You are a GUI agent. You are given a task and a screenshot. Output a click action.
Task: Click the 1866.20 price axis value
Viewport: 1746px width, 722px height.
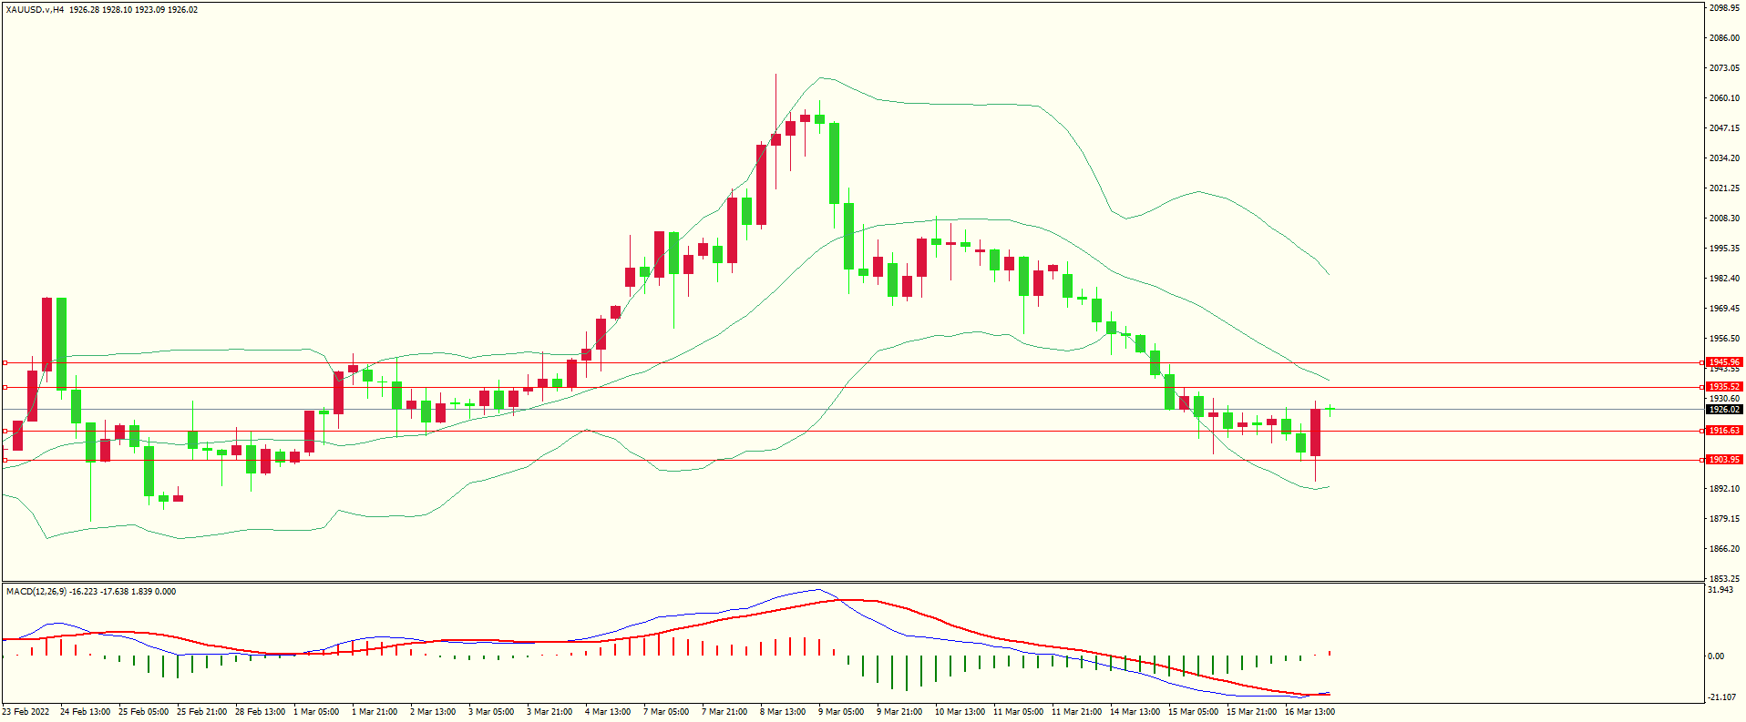(x=1724, y=549)
